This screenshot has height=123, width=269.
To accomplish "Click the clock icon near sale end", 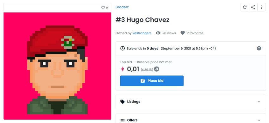I will pyautogui.click(x=122, y=49).
